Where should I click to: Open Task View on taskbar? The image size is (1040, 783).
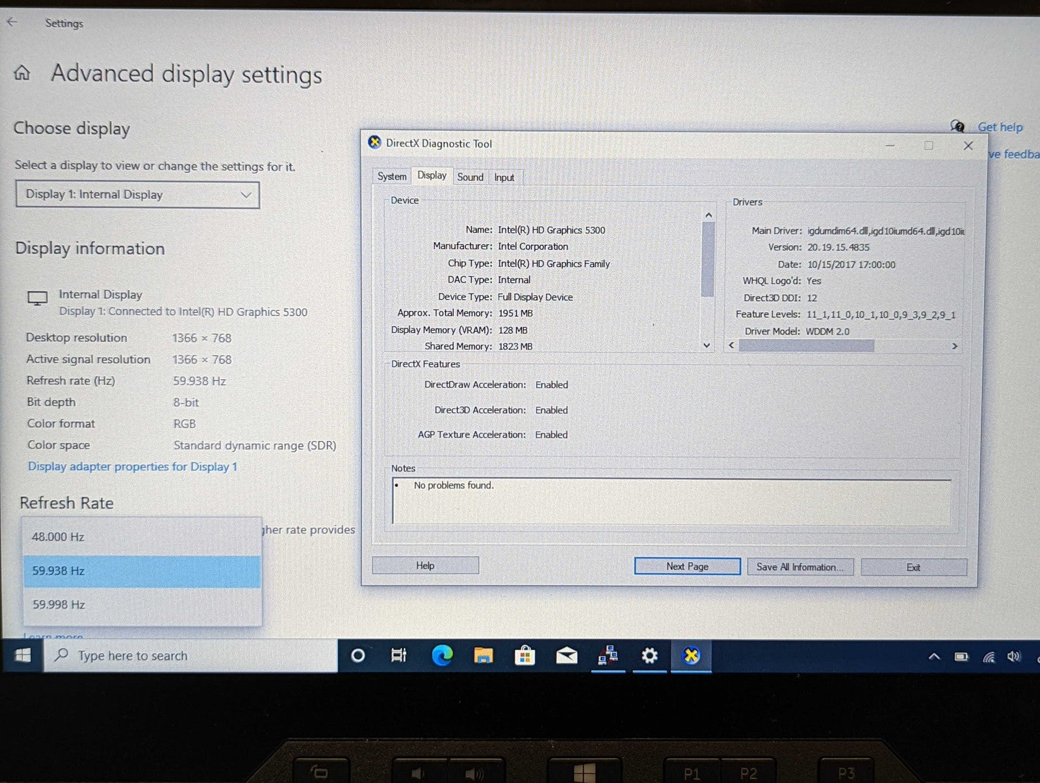[x=398, y=656]
